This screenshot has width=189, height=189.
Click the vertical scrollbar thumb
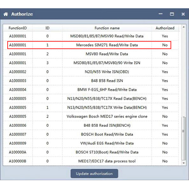tap(184, 139)
